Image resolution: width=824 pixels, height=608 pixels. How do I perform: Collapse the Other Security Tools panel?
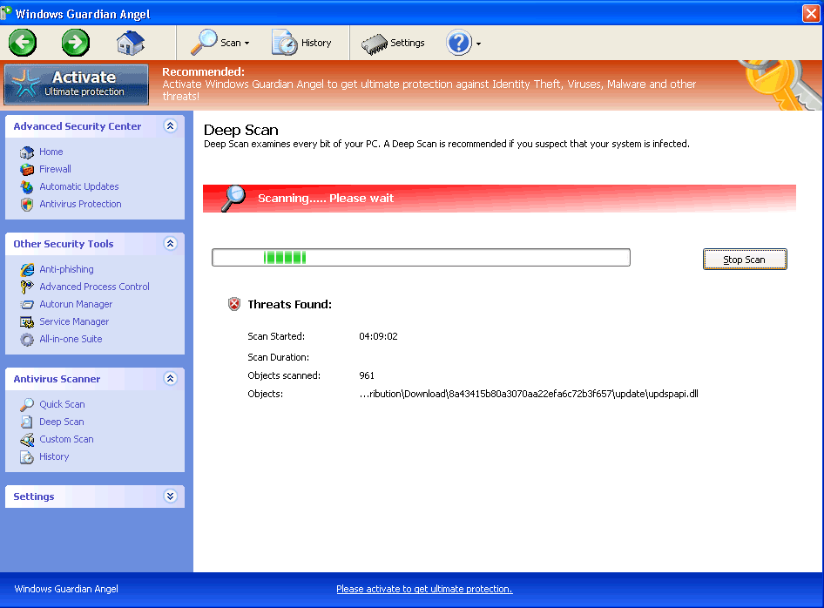tap(170, 244)
